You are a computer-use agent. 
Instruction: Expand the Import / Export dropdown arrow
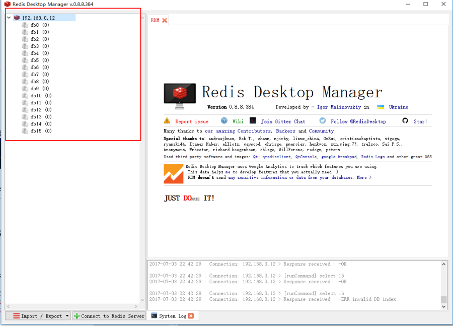[x=67, y=315]
